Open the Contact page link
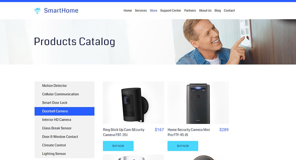The height and width of the screenshot is (160, 296). tap(229, 11)
